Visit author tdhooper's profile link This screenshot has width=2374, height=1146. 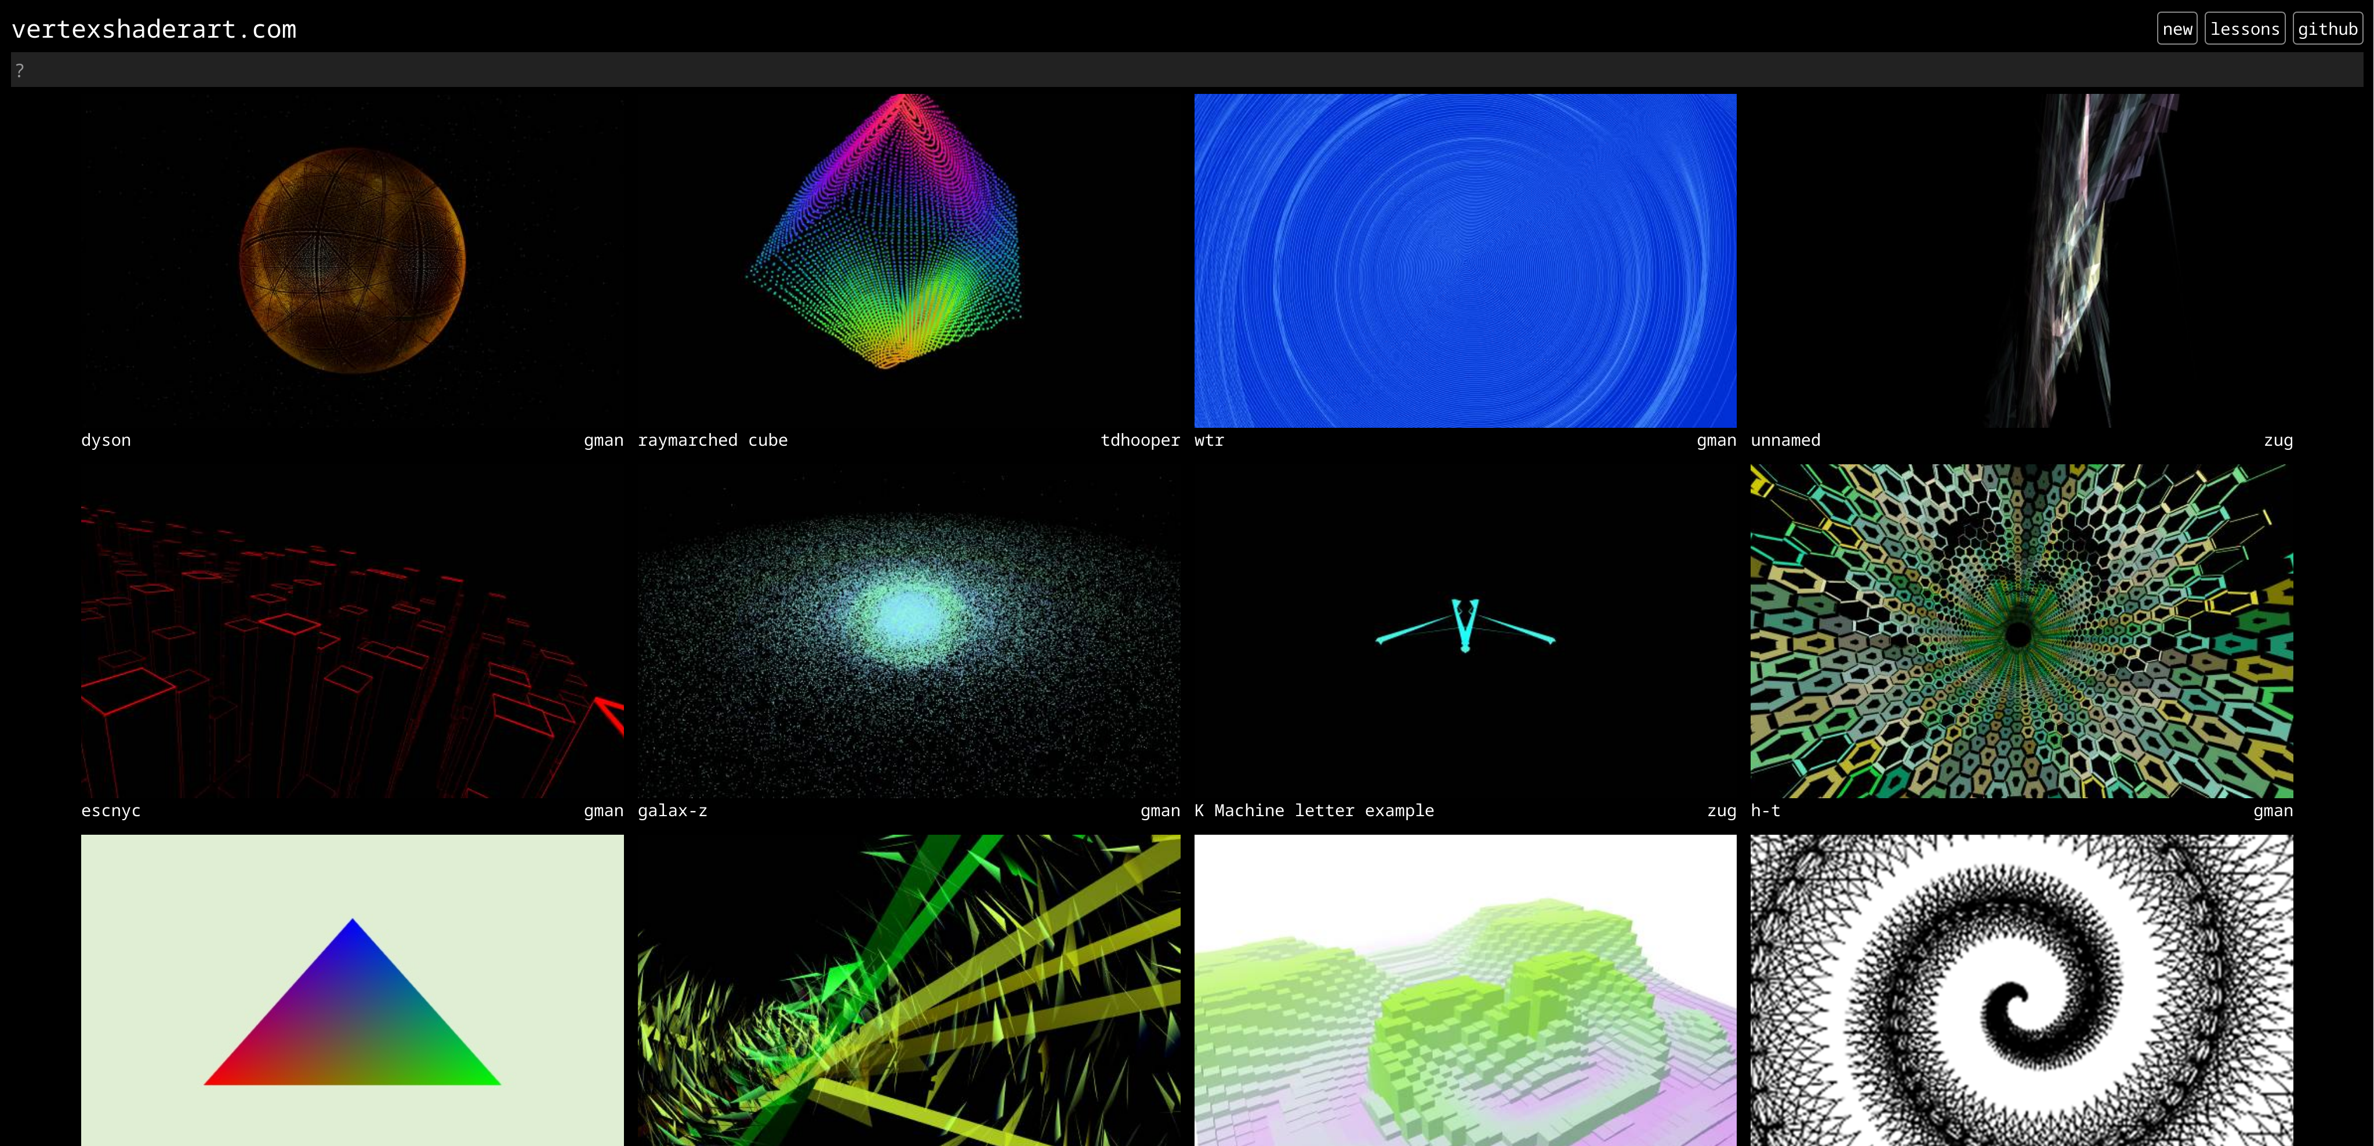[x=1139, y=441]
